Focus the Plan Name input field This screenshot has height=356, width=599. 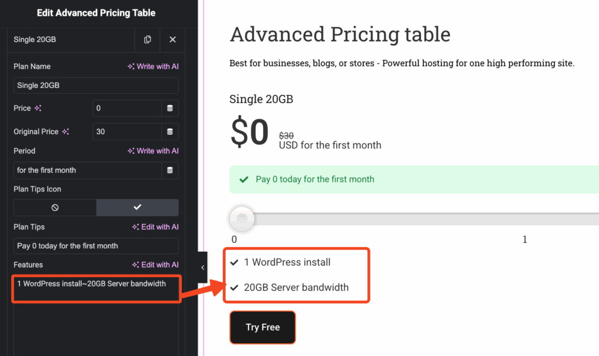96,85
